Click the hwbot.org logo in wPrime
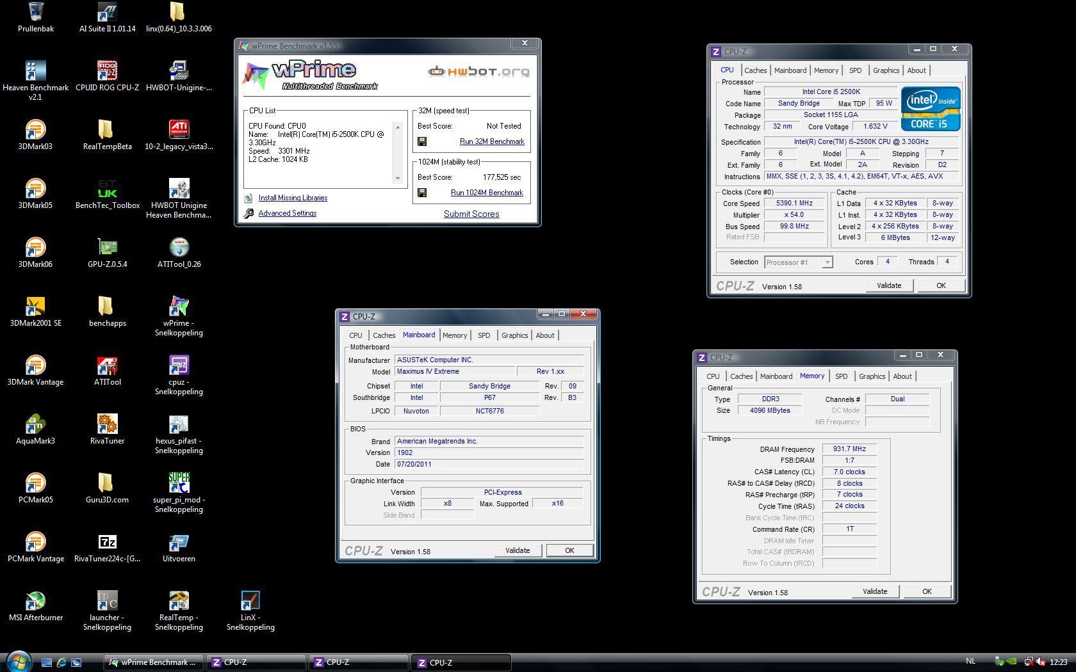1076x672 pixels. pyautogui.click(x=478, y=72)
